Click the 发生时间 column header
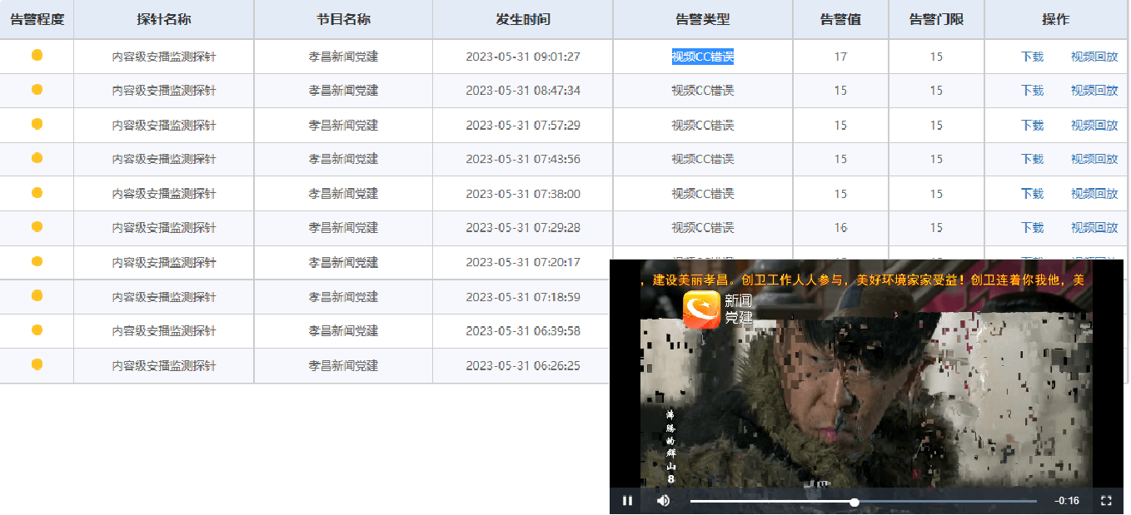The image size is (1131, 515). [x=522, y=19]
